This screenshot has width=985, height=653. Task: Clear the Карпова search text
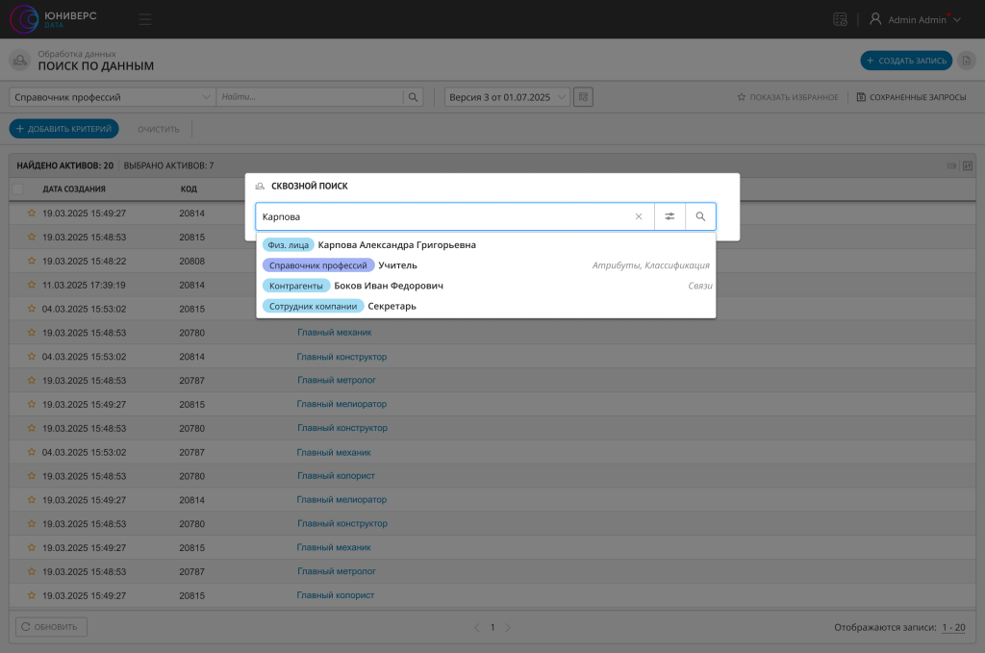coord(639,217)
